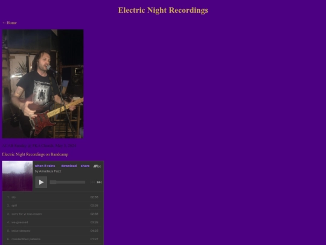Select track 3 'sorry for yr loss maam'

coord(53,214)
